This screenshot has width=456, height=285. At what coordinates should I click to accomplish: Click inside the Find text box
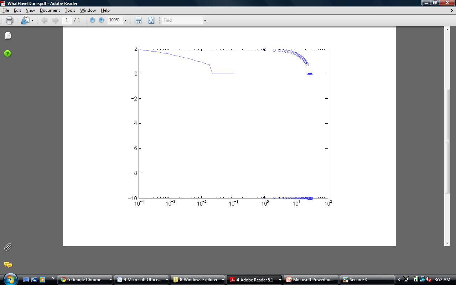182,20
